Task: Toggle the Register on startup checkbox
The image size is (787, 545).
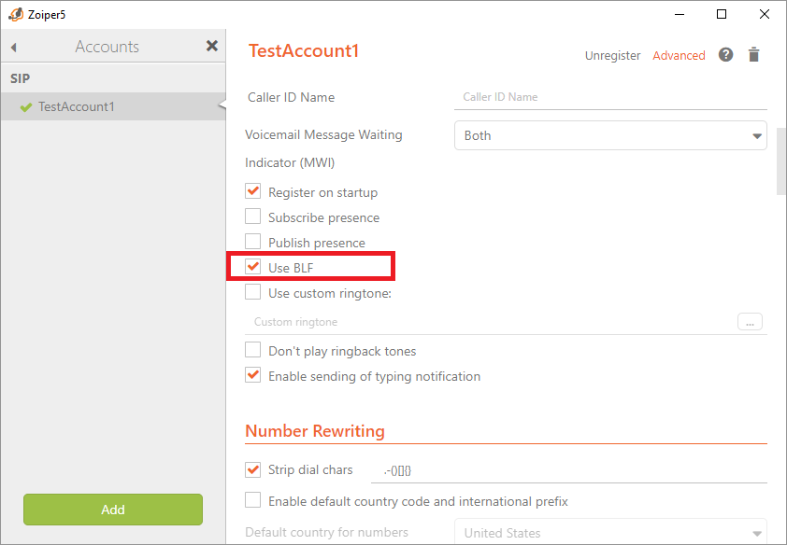Action: pos(252,191)
